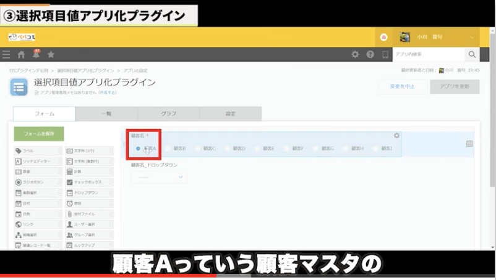The image size is (496, 280).
Task: Open the hamburger menu in navigation bar
Action: click(6, 55)
